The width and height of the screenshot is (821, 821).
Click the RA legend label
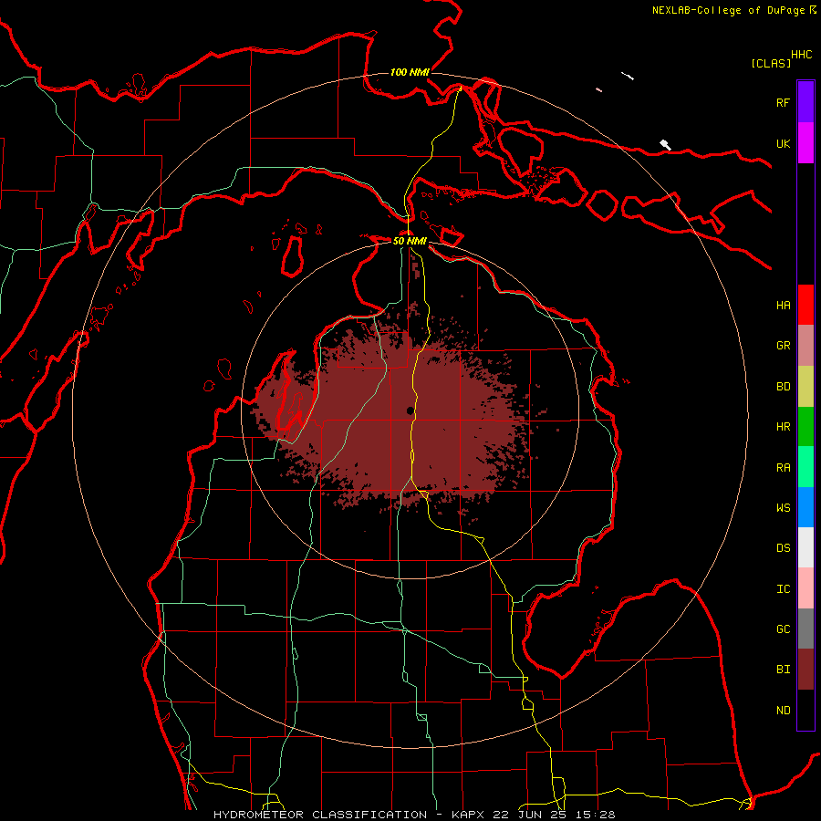(x=783, y=467)
